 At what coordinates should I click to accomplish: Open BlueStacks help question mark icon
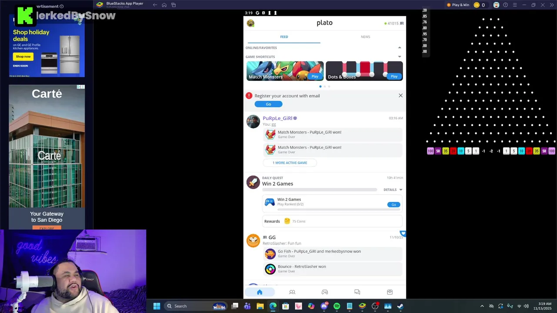pyautogui.click(x=505, y=5)
